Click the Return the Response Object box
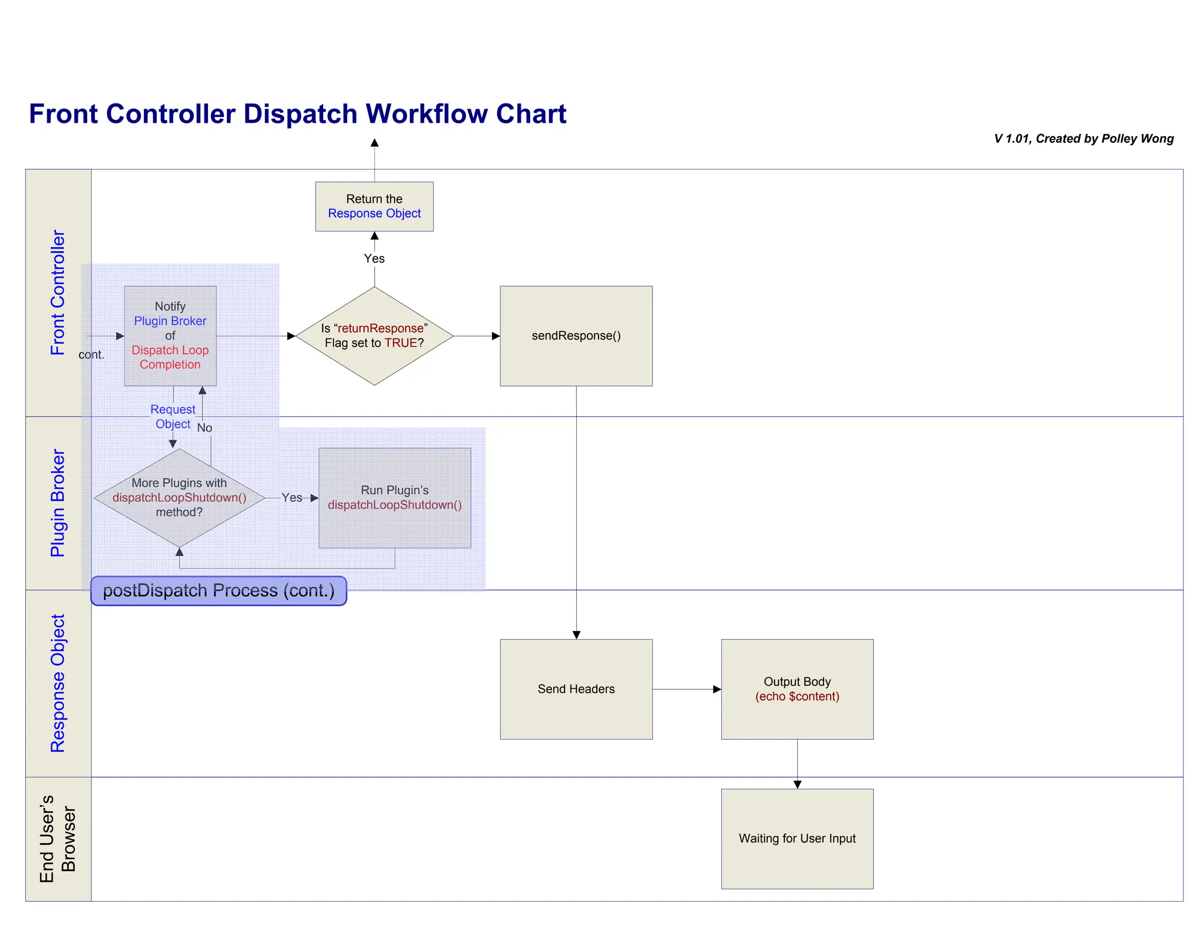This screenshot has height=925, width=1197. click(374, 206)
